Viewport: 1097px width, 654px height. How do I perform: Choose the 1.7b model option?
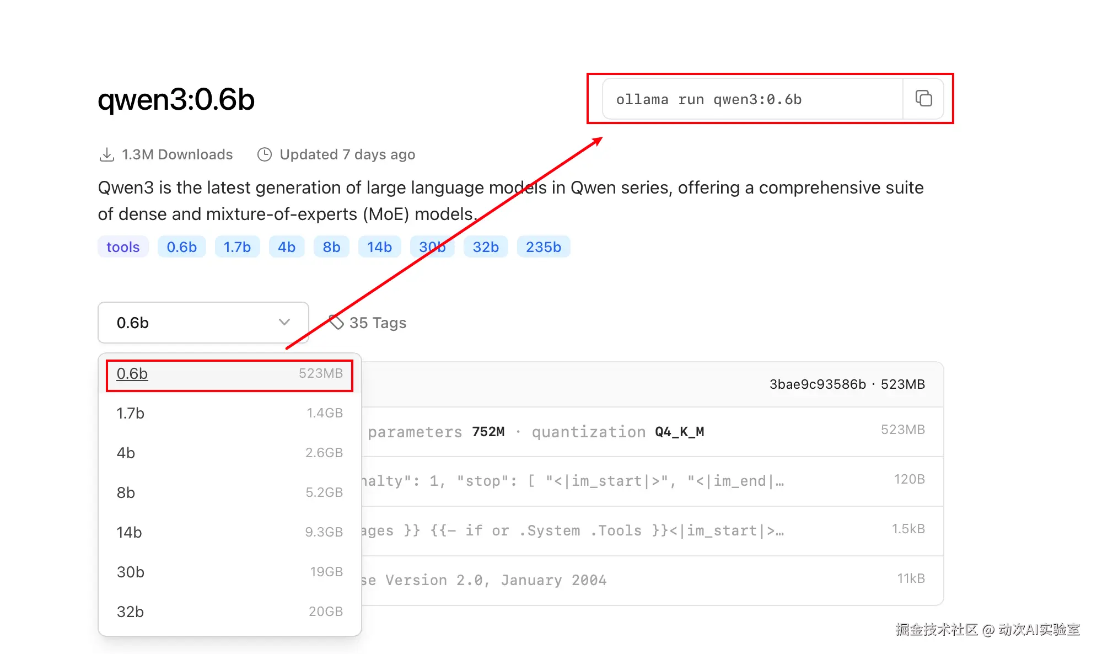[x=229, y=414]
